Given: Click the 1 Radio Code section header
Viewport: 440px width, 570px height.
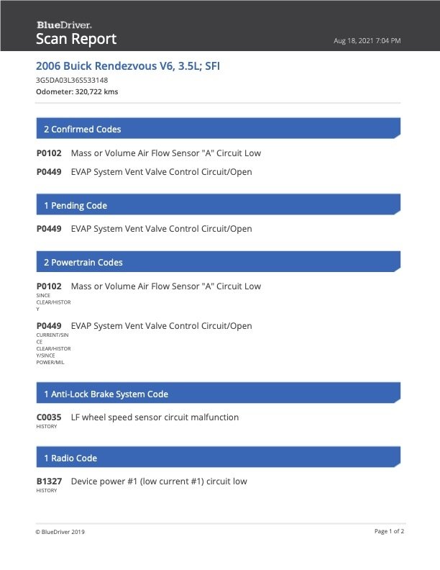Looking at the screenshot, I should coord(70,458).
